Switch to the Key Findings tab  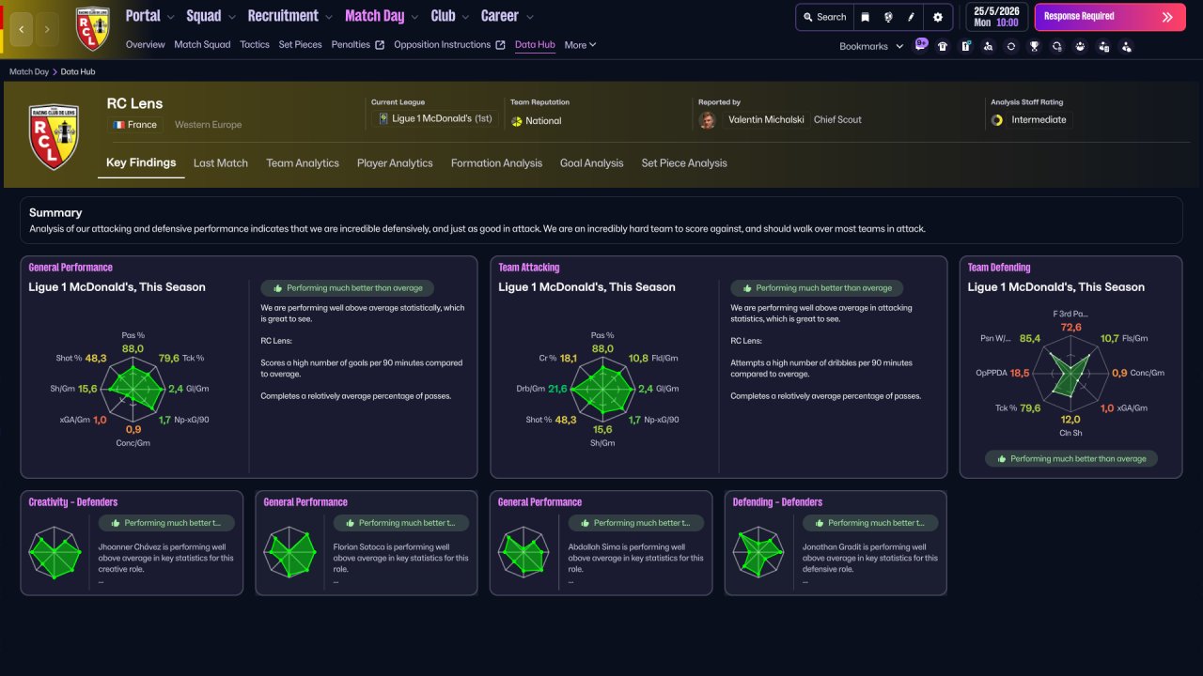[x=141, y=162]
